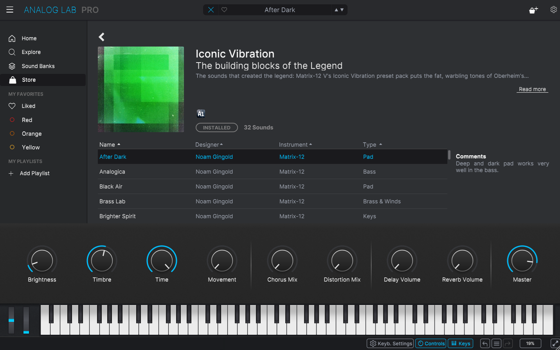Click the Reverb Volume knob
Screen dimensions: 560x350
click(x=462, y=260)
